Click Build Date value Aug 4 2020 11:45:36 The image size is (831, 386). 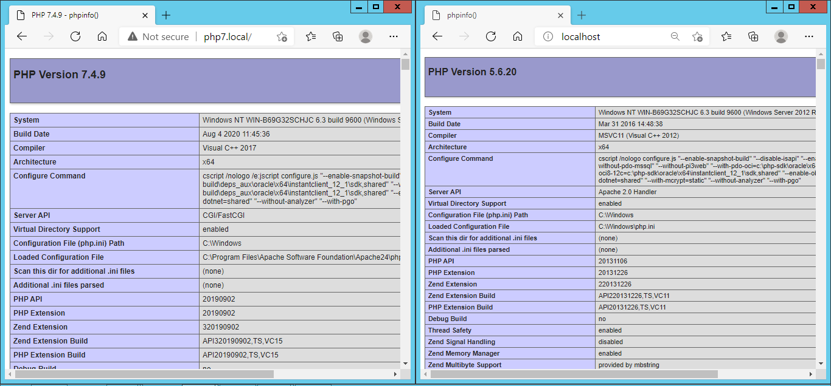pyautogui.click(x=236, y=134)
